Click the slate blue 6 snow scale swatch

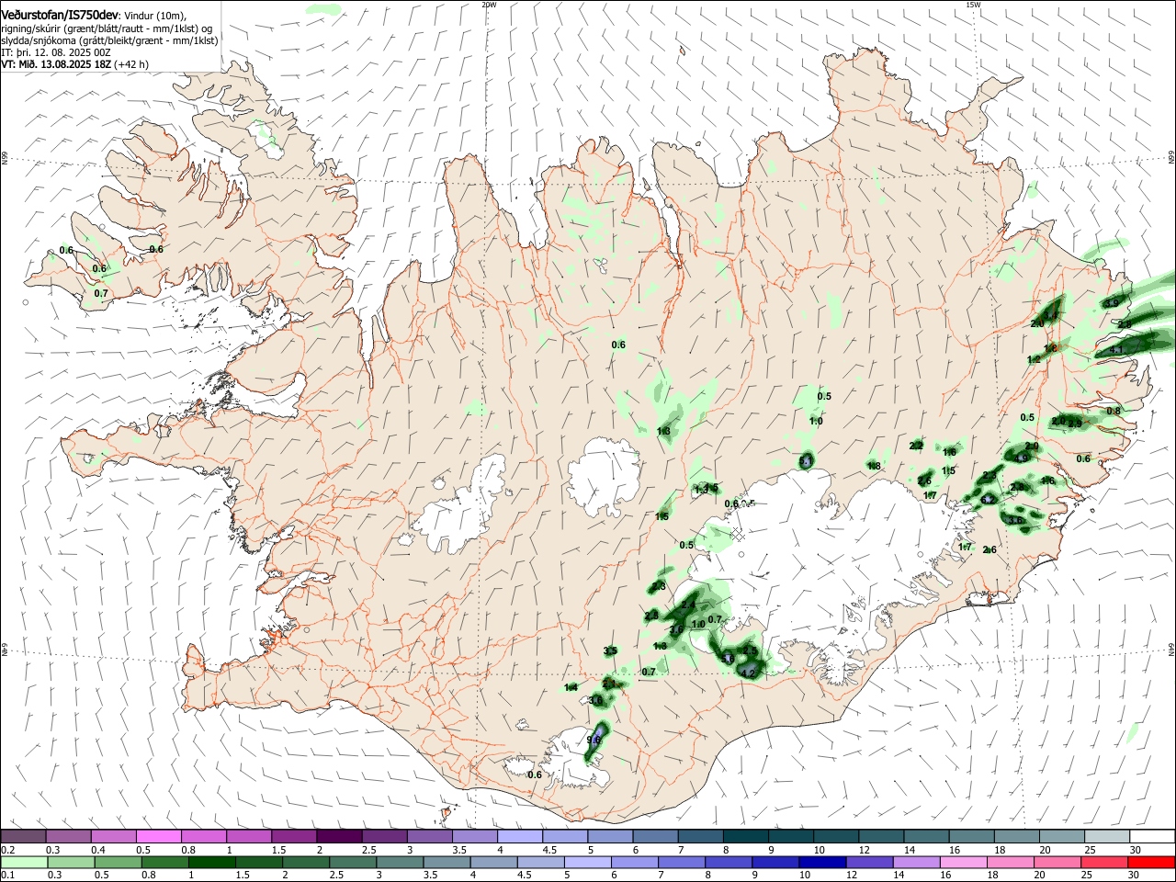[656, 836]
